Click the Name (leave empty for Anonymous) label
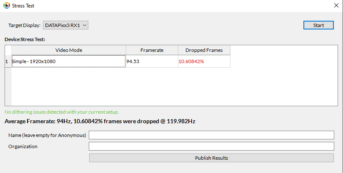Image resolution: width=343 pixels, height=173 pixels. (47, 135)
